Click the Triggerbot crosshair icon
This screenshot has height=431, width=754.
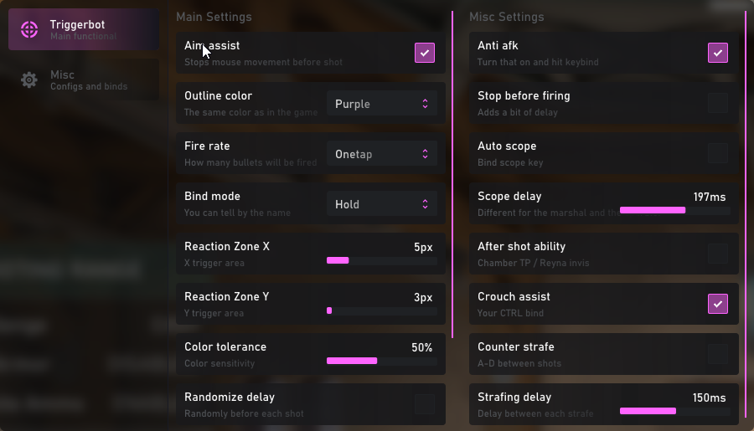tap(29, 30)
